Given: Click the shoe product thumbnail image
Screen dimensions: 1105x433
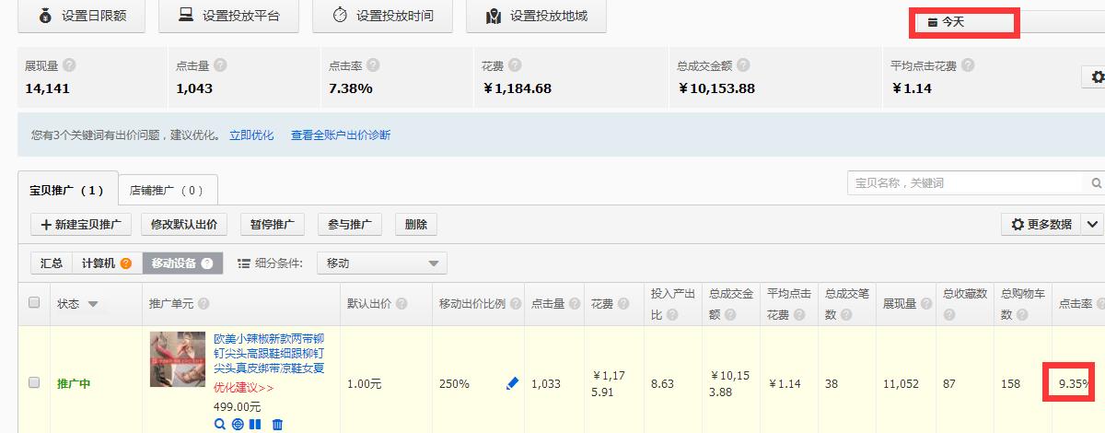Looking at the screenshot, I should 178,359.
